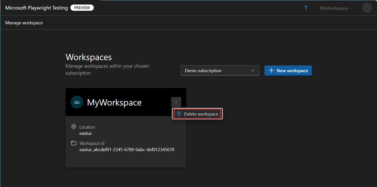This screenshot has height=187, width=377.
Task: Click the plus icon on New workspace
Action: pos(271,70)
